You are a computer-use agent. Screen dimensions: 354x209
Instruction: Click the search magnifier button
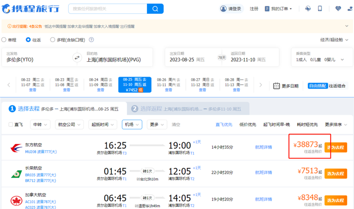click(x=155, y=9)
